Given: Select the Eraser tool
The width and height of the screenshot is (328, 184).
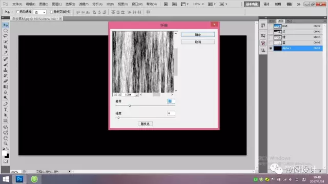Looking at the screenshot, I should 6,81.
